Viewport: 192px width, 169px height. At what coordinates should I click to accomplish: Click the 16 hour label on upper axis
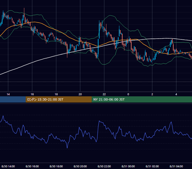(x=32, y=94)
